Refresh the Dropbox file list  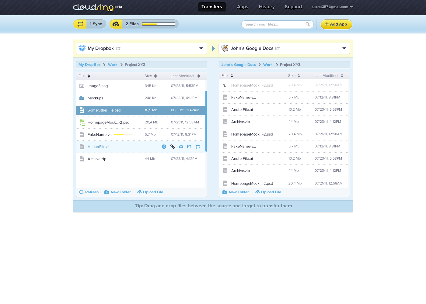pyautogui.click(x=89, y=192)
